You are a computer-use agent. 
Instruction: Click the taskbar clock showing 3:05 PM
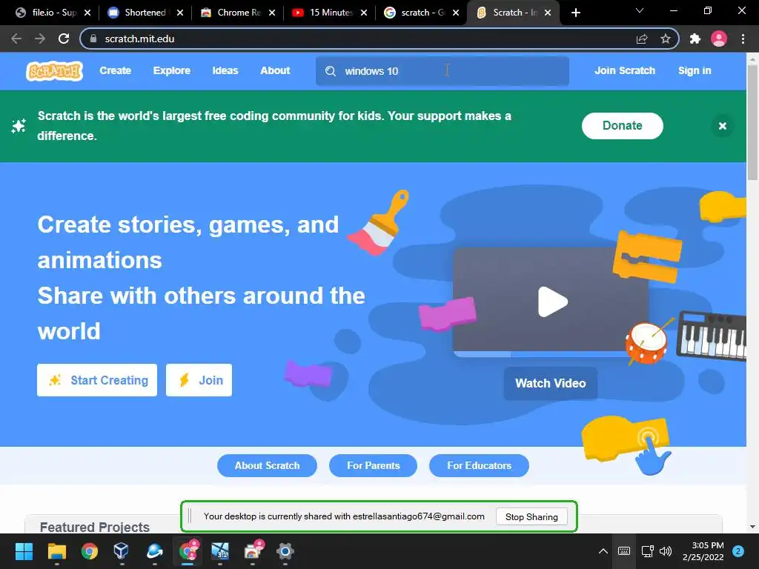(x=703, y=551)
